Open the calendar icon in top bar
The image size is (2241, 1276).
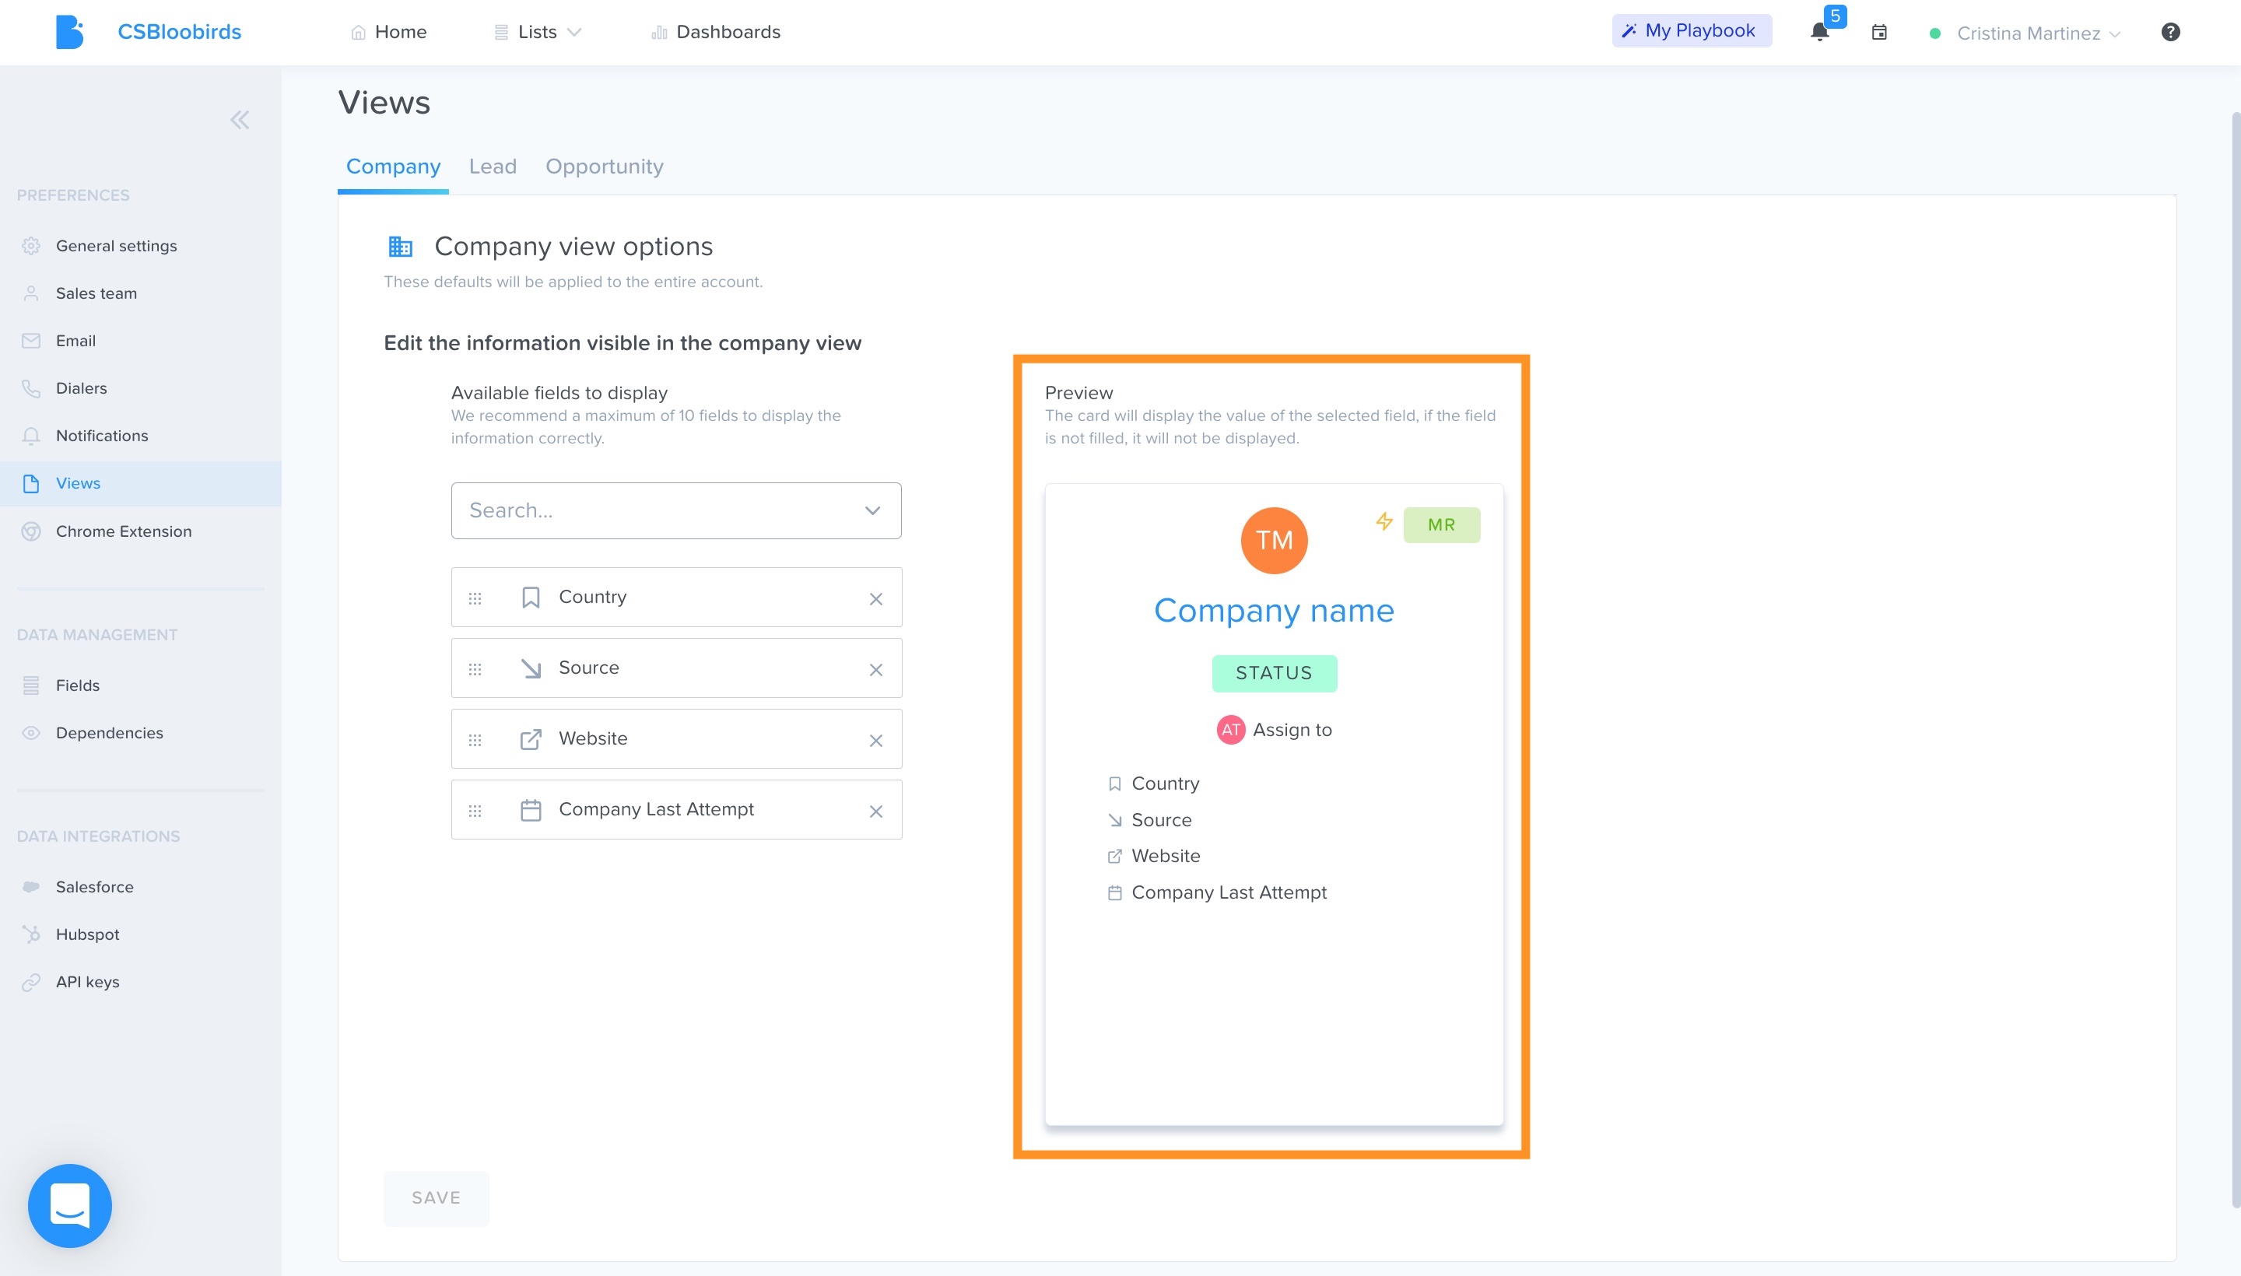(x=1879, y=33)
